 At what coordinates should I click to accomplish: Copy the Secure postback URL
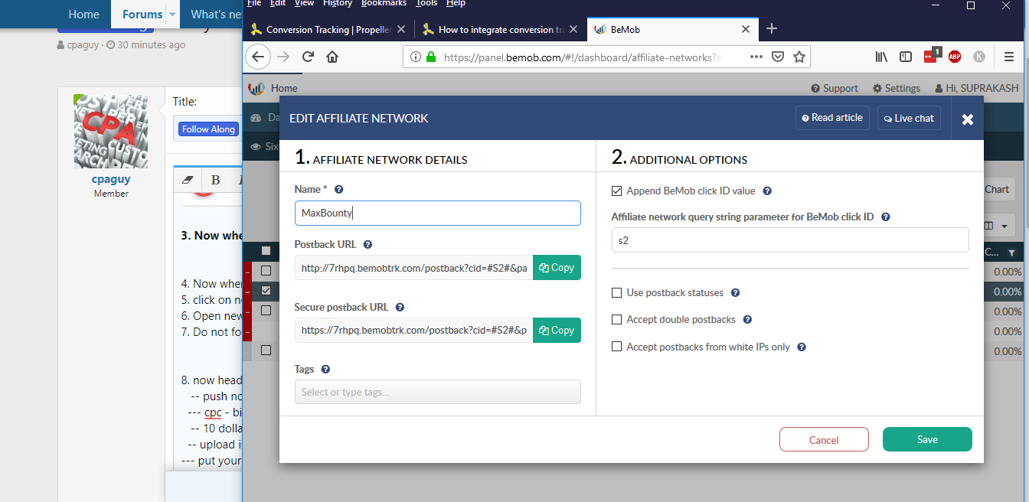(557, 331)
